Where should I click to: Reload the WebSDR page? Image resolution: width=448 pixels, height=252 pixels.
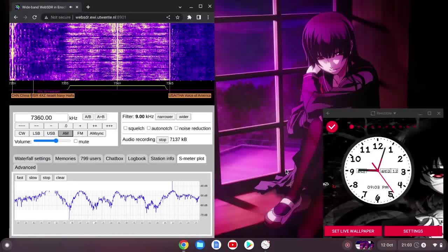coord(35,17)
